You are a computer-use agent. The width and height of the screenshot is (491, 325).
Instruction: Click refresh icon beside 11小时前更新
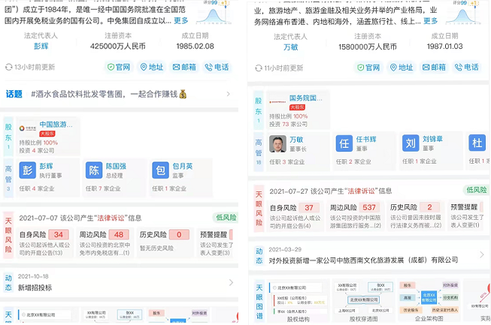[259, 68]
